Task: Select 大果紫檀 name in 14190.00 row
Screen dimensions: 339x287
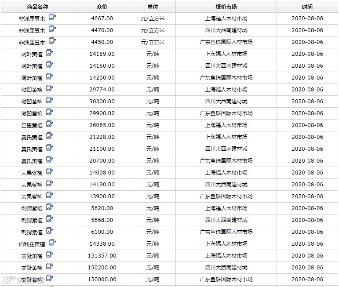Action: pyautogui.click(x=32, y=185)
